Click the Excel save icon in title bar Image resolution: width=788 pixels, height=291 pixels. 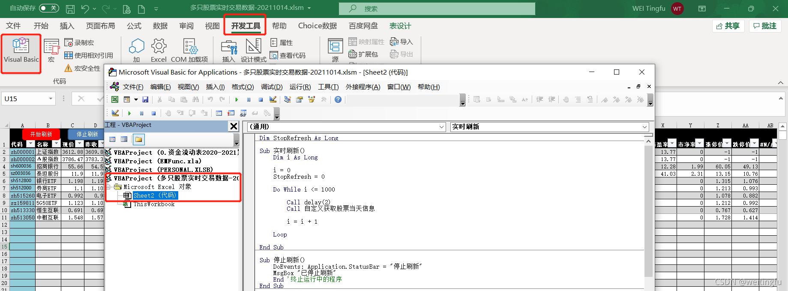pos(70,9)
